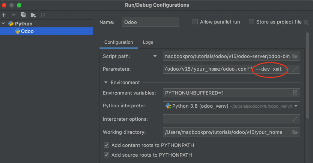Uncheck Add content roots to PYTHONPATH
The width and height of the screenshot is (313, 163).
(x=107, y=145)
